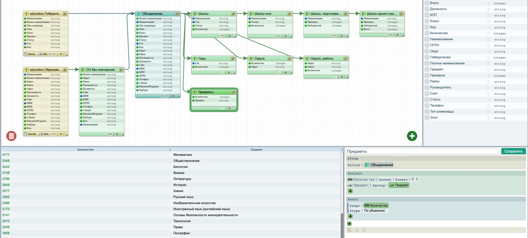The width and height of the screenshot is (528, 238).
Task: Click info icon on Школы итог node
Action: 282,36
